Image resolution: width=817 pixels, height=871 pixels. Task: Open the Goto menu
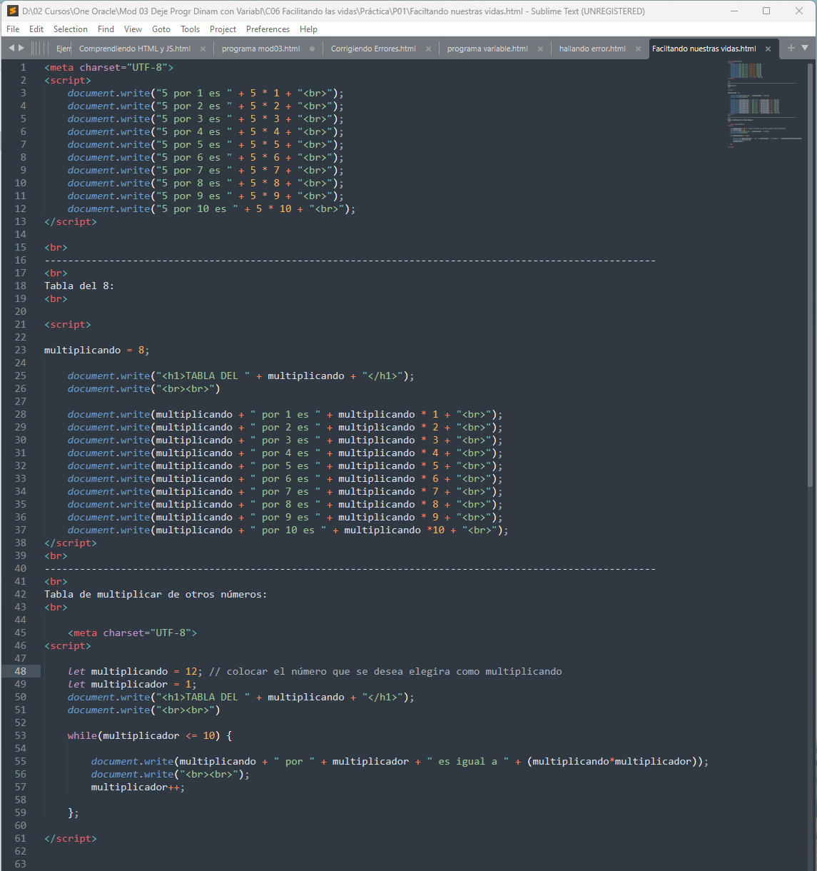pos(161,29)
